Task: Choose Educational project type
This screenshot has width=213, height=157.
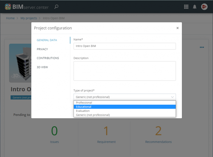Action: 84,107
